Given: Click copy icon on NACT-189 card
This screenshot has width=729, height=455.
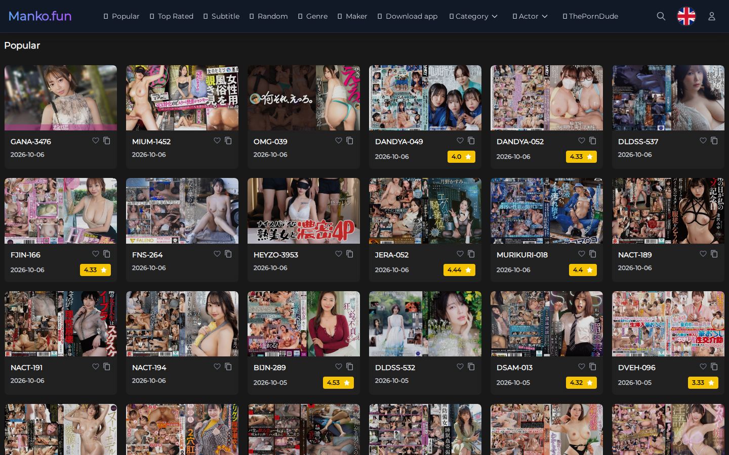Looking at the screenshot, I should coord(714,254).
